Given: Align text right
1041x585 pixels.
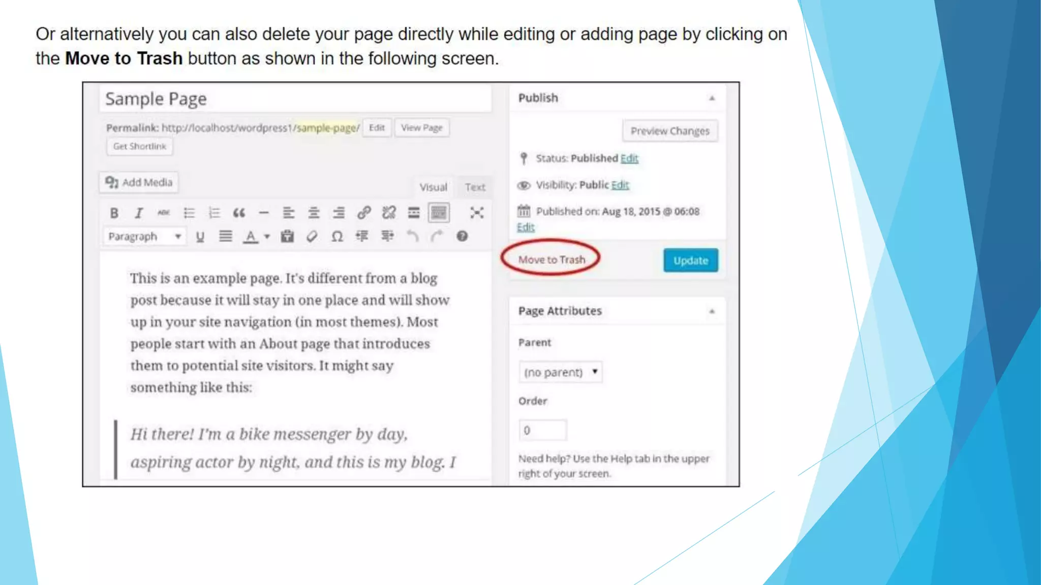Looking at the screenshot, I should (x=339, y=213).
